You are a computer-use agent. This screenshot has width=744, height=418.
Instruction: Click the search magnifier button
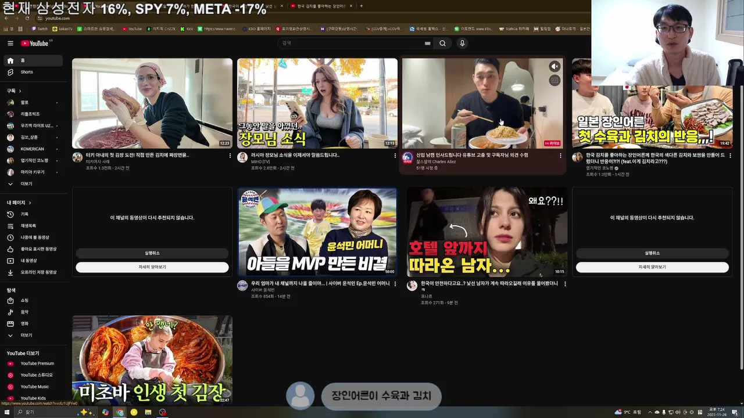click(442, 44)
